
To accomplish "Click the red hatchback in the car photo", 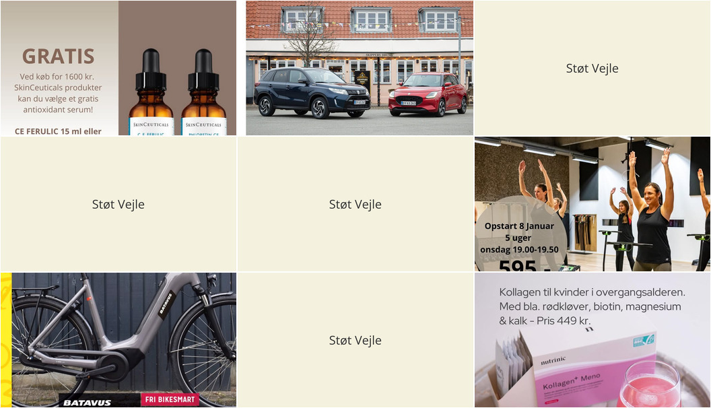I will pos(428,94).
